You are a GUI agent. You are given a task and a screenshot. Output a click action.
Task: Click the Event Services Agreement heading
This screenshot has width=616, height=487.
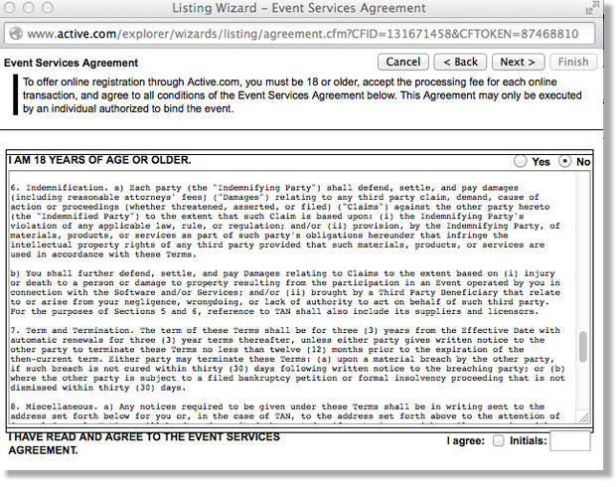click(x=72, y=63)
